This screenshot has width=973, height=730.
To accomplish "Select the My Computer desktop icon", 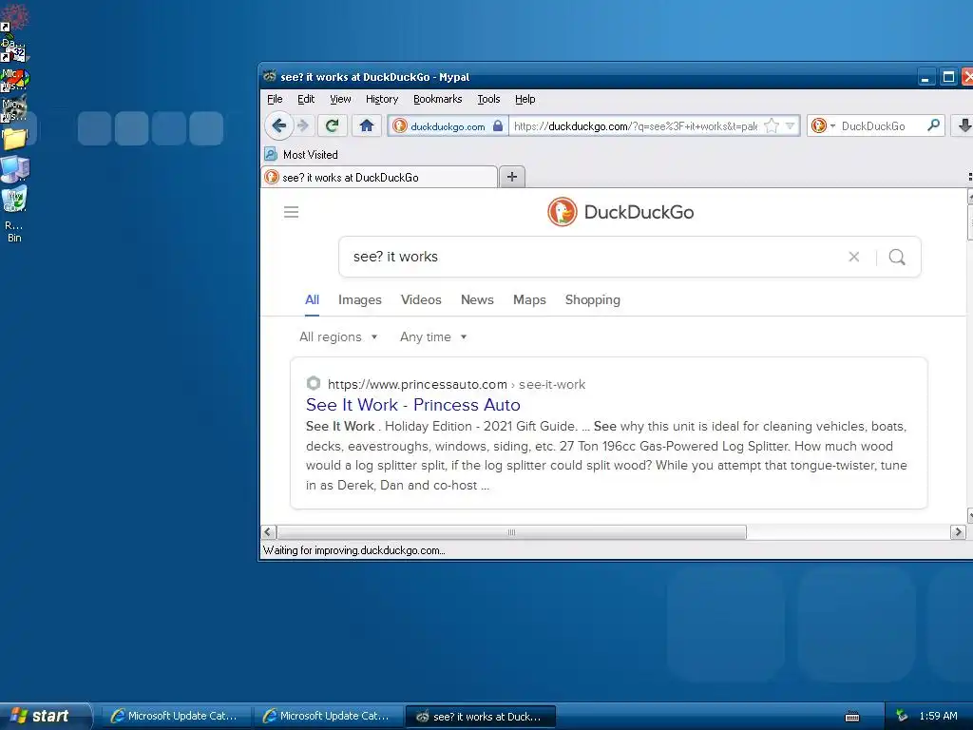I will [14, 168].
